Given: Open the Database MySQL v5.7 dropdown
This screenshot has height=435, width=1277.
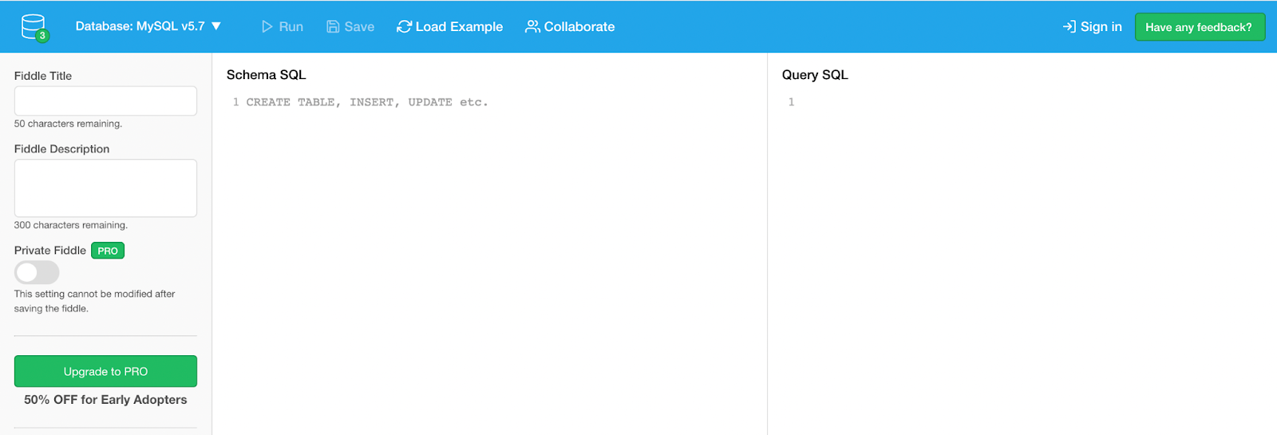Looking at the screenshot, I should point(140,26).
